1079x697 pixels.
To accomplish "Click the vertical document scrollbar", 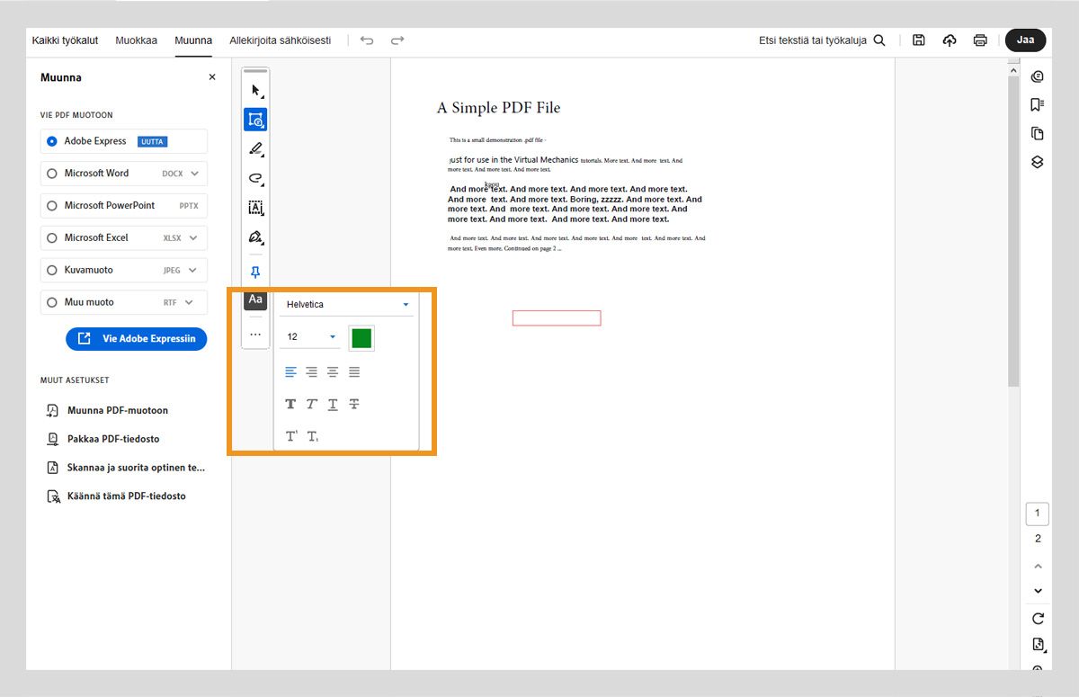I will [x=1013, y=233].
